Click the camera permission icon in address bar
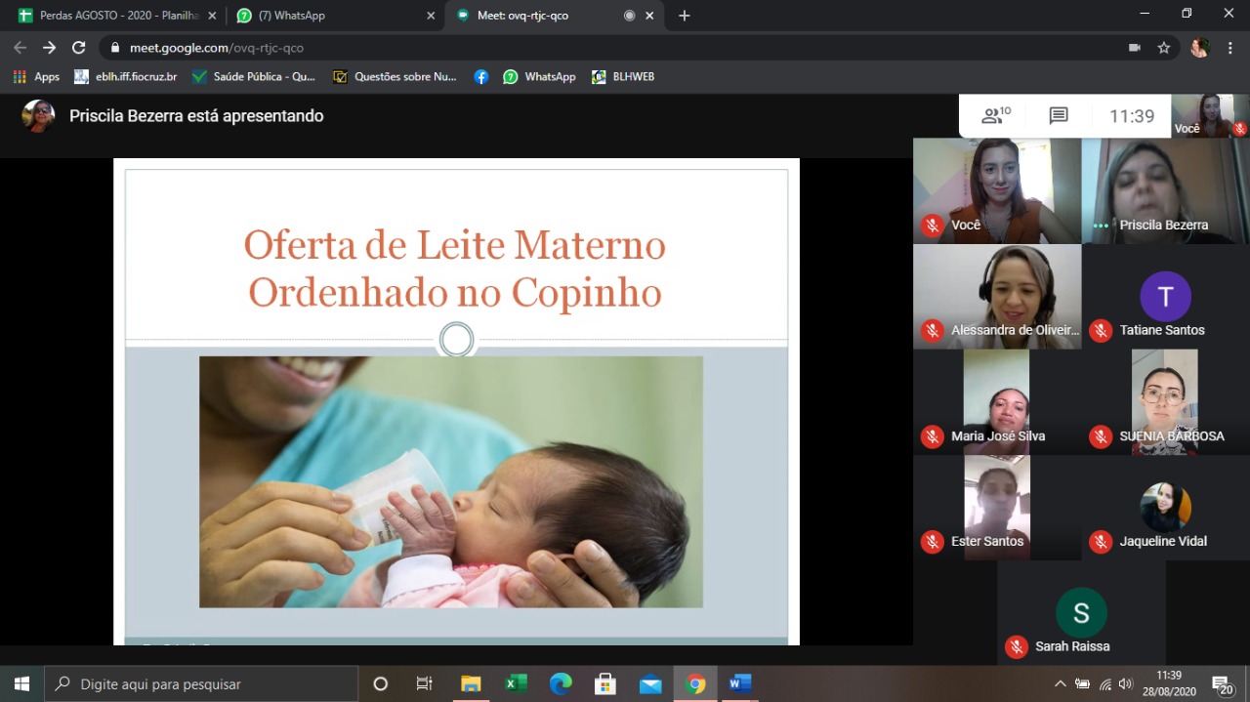Image resolution: width=1250 pixels, height=702 pixels. [1135, 47]
